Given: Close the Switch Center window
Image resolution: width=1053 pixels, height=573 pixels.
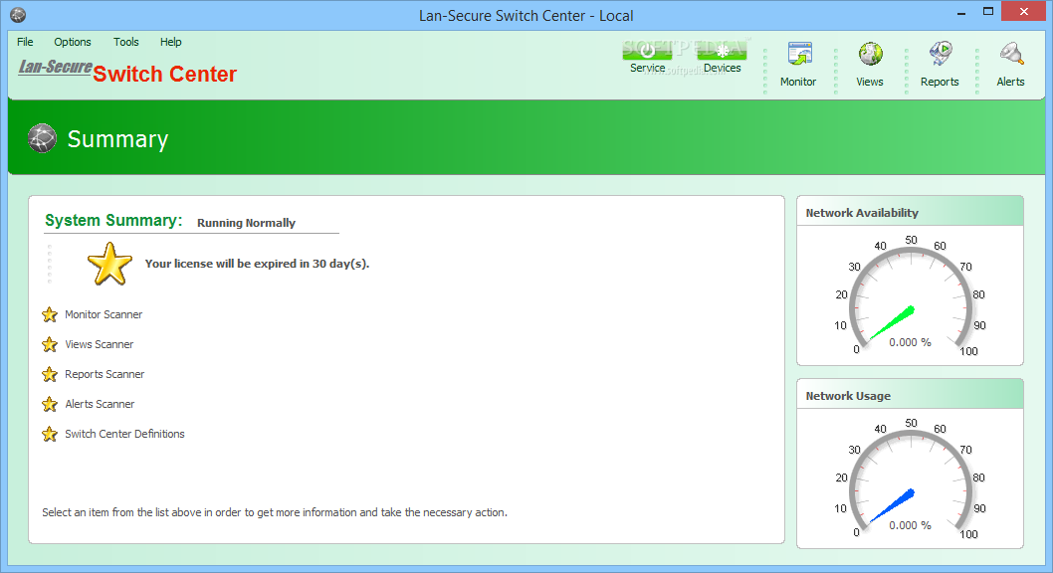Looking at the screenshot, I should (1023, 11).
